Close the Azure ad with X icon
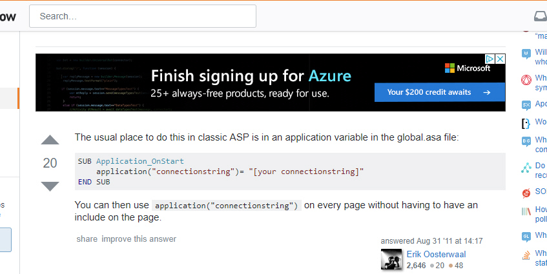 500,59
